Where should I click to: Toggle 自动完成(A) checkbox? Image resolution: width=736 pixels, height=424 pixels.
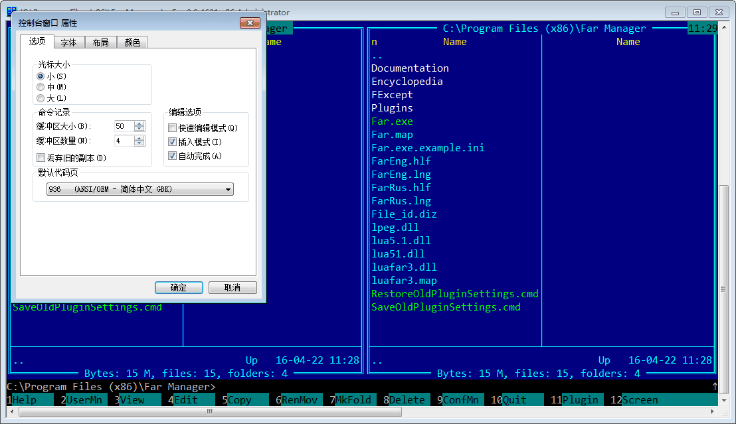[x=172, y=156]
